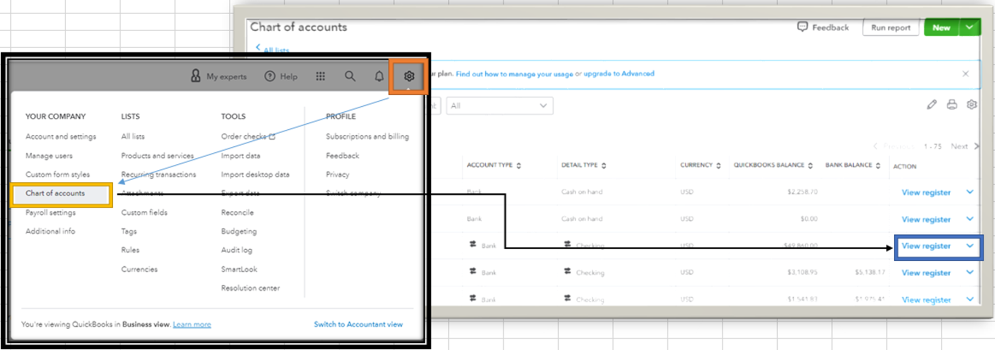Open table settings gear icon
This screenshot has height=350, width=995.
(x=971, y=105)
